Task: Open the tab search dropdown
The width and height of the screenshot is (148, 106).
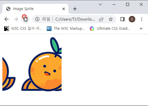Action: click(x=100, y=4)
